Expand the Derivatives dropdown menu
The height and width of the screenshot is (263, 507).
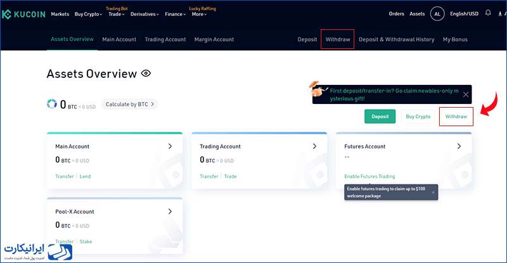[144, 14]
